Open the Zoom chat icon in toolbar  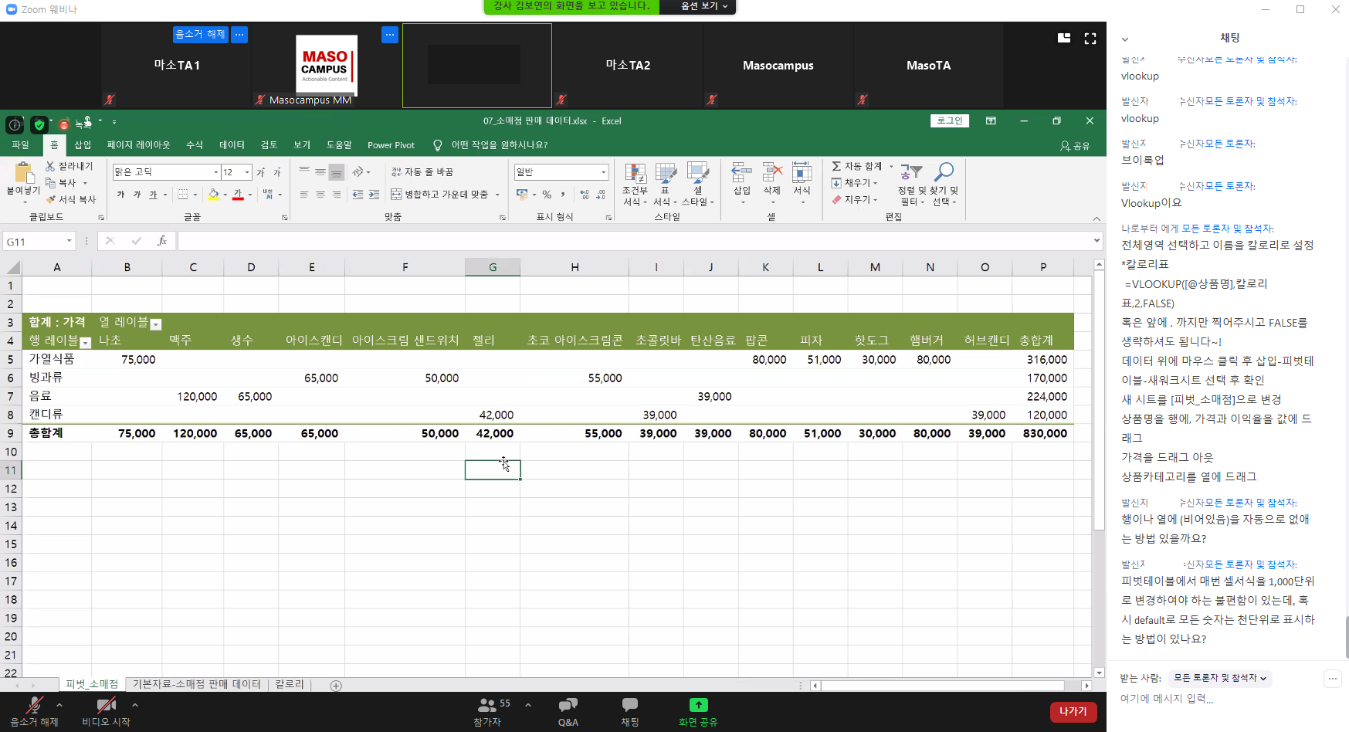pos(629,705)
